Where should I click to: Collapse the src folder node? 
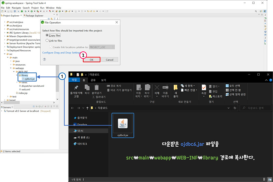(5, 54)
